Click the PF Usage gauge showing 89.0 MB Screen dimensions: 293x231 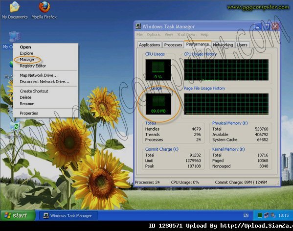(158, 104)
